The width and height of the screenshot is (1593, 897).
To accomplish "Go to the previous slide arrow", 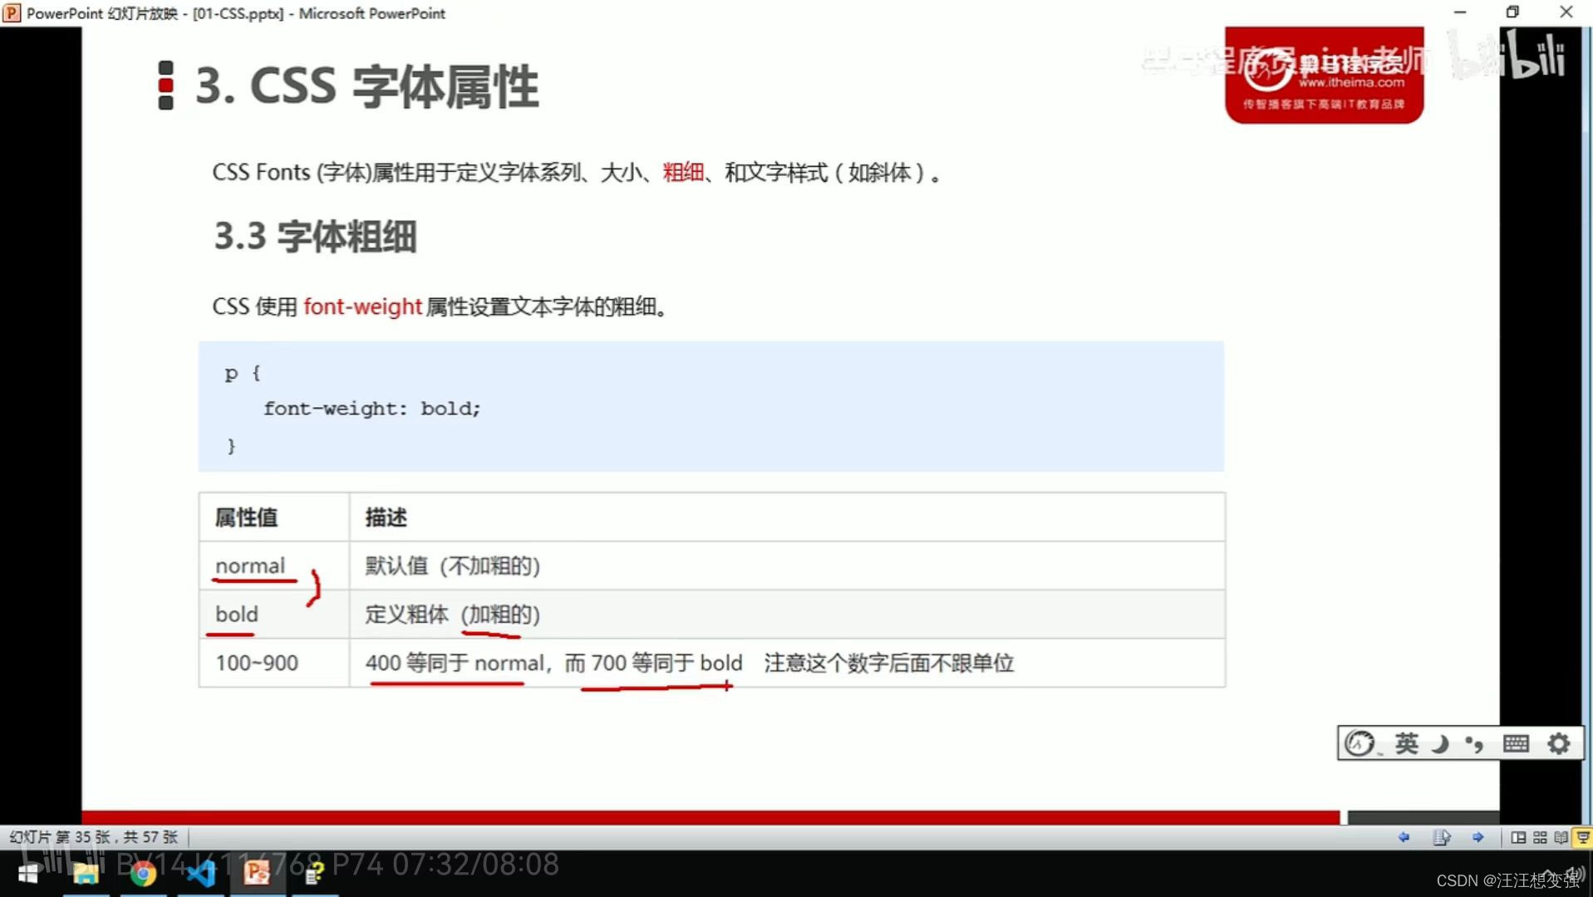I will 1404,837.
